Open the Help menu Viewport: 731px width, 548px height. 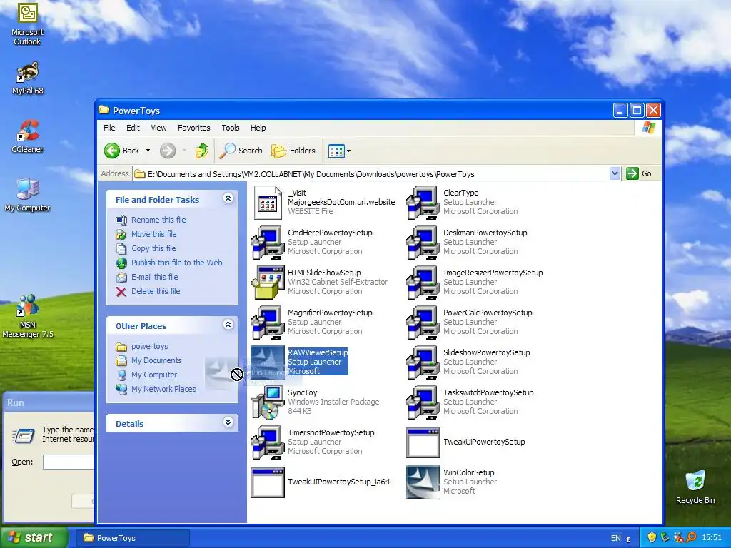pyautogui.click(x=258, y=128)
